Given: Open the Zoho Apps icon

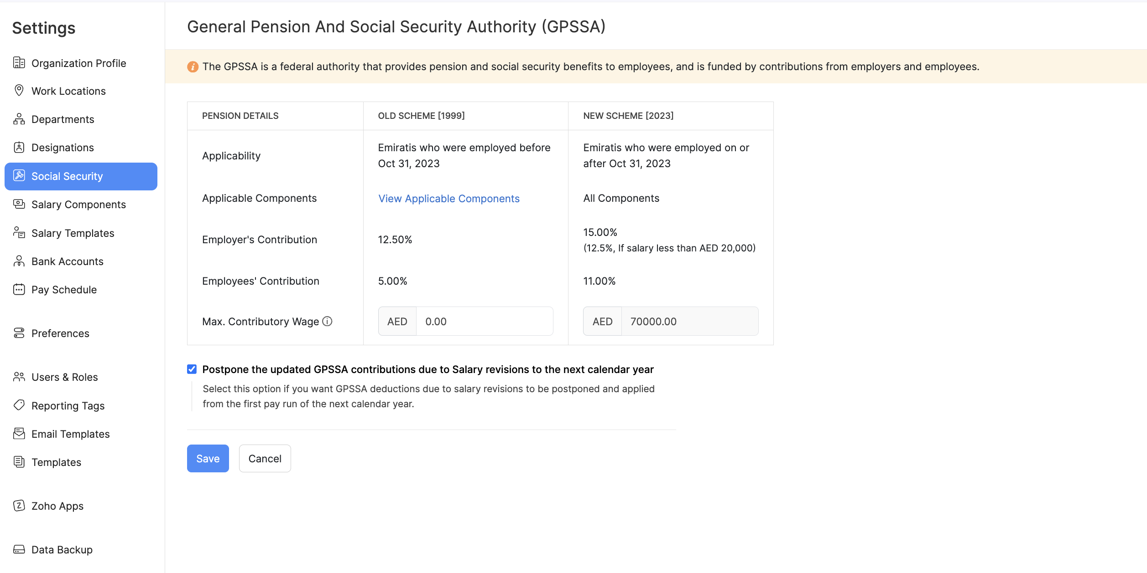Looking at the screenshot, I should click(19, 506).
